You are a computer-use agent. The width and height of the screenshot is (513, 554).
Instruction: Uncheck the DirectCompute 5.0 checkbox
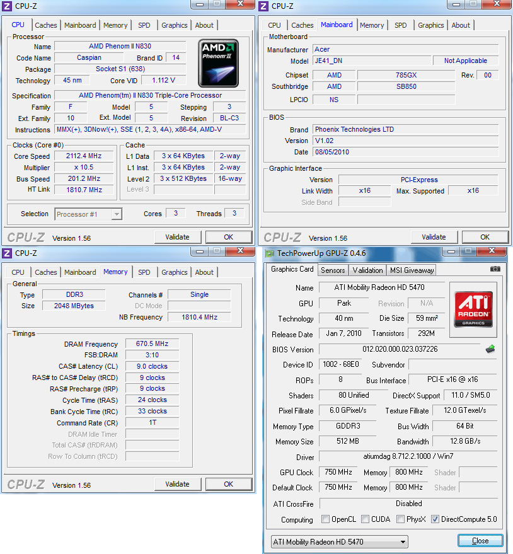[435, 519]
